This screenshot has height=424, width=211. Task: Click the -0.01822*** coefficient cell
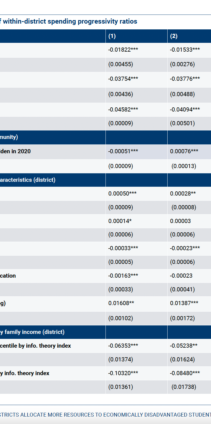click(x=123, y=50)
